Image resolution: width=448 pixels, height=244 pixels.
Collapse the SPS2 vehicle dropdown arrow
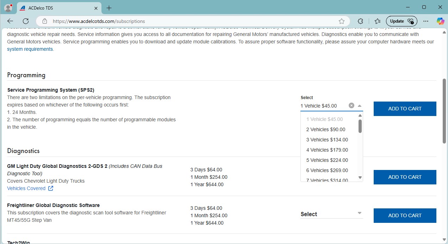359,106
